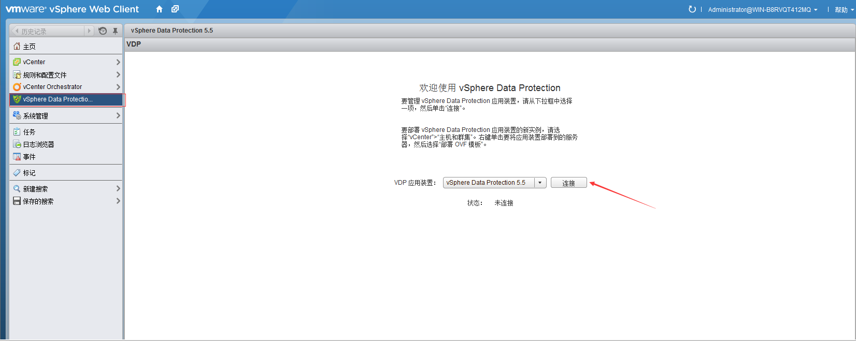
Task: Expand the 保存的搜索 chevron
Action: (118, 201)
